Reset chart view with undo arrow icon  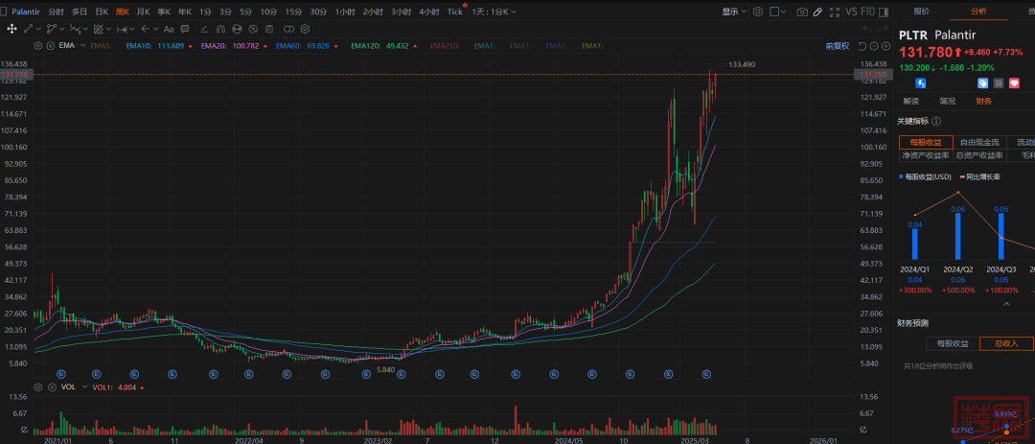[862, 46]
